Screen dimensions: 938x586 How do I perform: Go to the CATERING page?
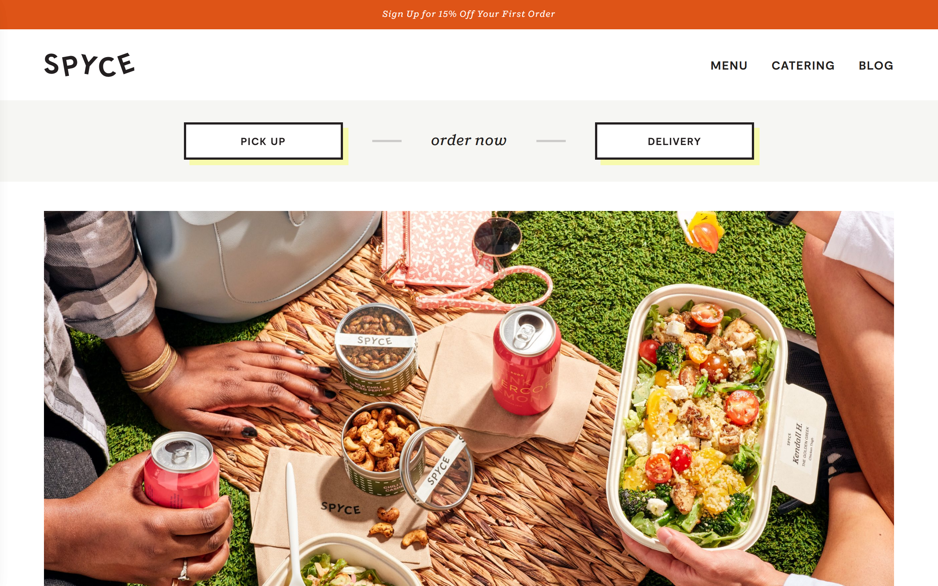[x=803, y=66]
